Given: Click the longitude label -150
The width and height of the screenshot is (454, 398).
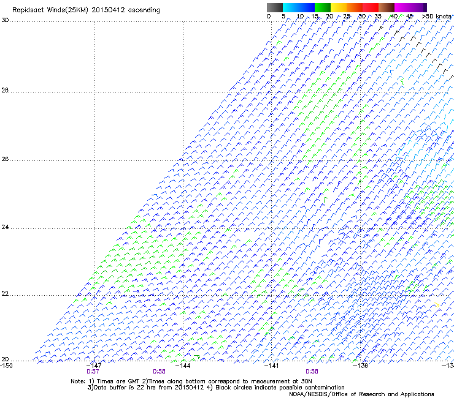Looking at the screenshot, I should point(6,366).
